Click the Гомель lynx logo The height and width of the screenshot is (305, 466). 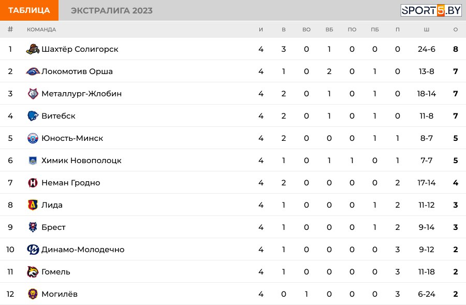tap(33, 272)
